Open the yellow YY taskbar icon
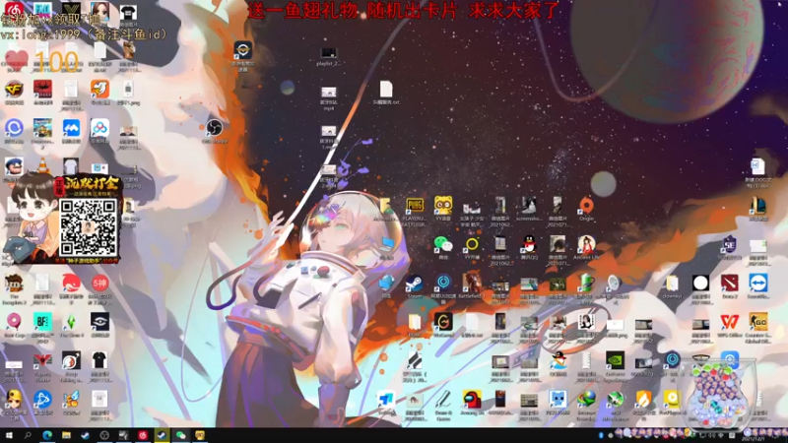This screenshot has height=443, width=788. pos(200,435)
